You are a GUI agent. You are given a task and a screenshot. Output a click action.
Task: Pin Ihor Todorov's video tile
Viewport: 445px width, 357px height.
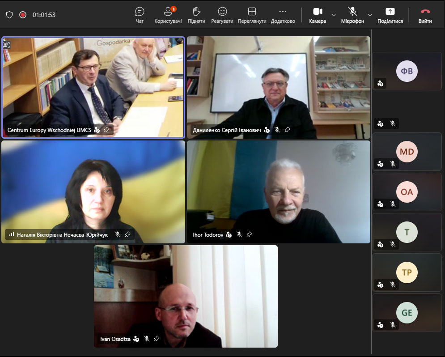click(249, 234)
